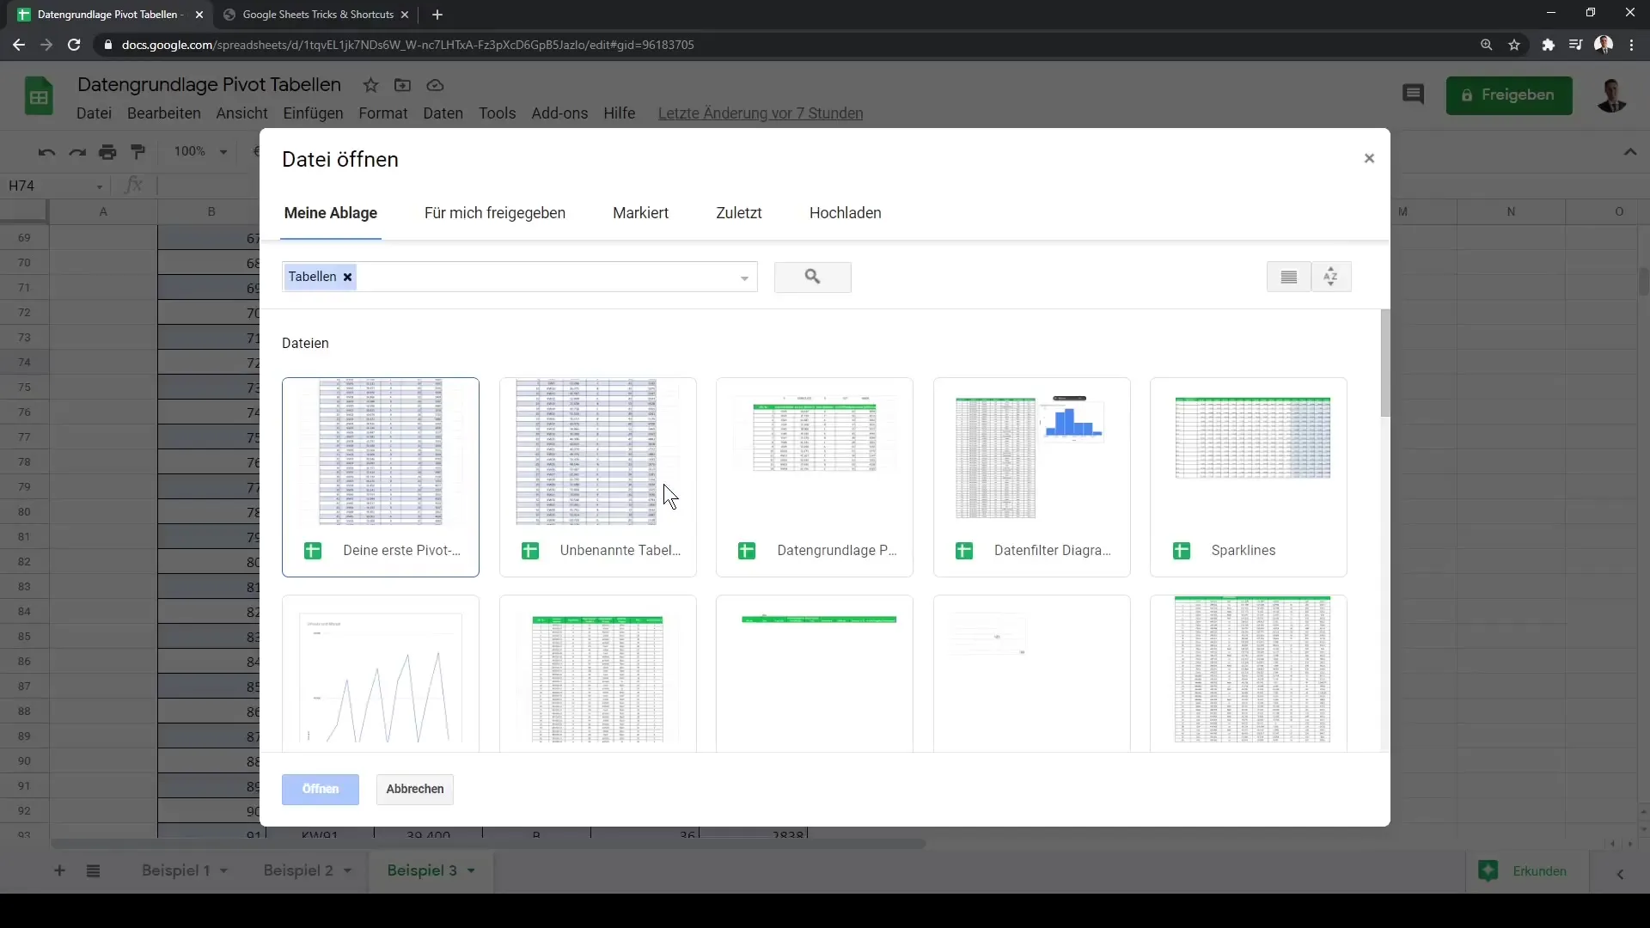Click the Freigeben share button
The image size is (1650, 928).
point(1509,95)
